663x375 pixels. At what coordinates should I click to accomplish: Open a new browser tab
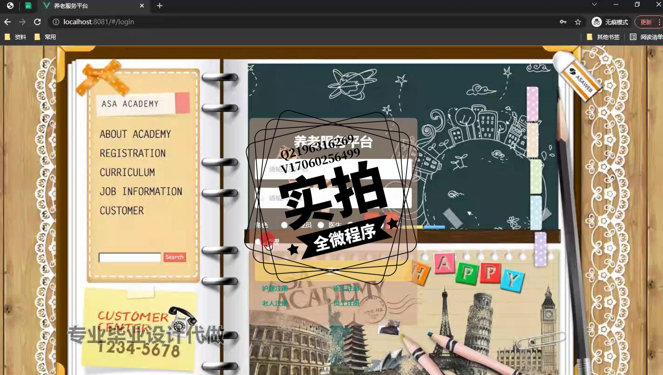coord(160,6)
